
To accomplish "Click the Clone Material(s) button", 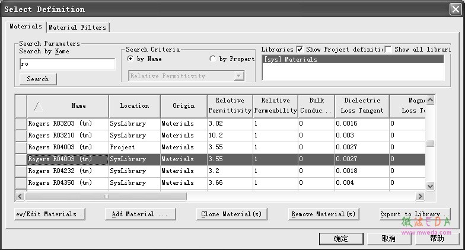I will coord(231,214).
